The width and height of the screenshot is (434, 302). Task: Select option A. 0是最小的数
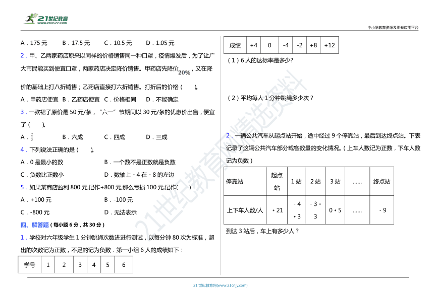tap(42, 162)
